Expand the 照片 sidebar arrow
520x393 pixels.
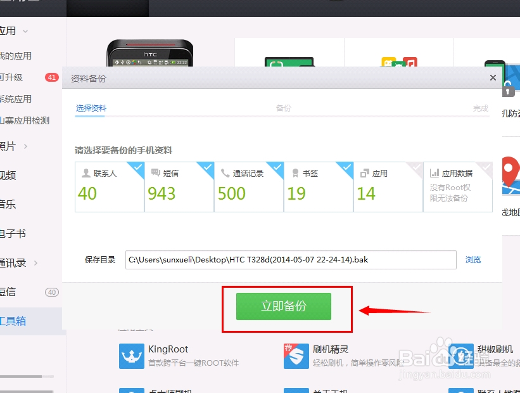click(25, 146)
